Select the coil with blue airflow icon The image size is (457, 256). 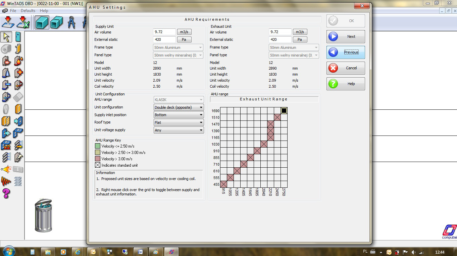point(6,157)
